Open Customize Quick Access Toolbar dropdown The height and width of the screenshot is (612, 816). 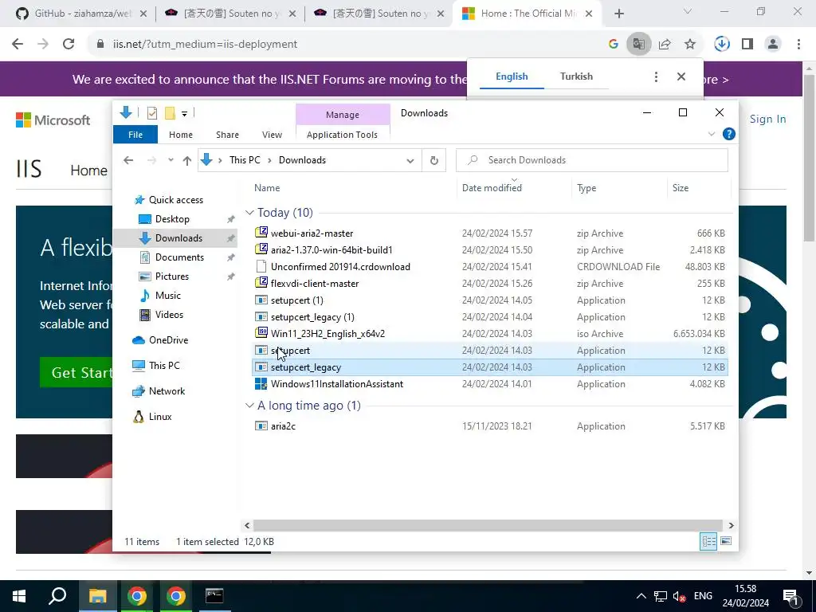click(184, 113)
